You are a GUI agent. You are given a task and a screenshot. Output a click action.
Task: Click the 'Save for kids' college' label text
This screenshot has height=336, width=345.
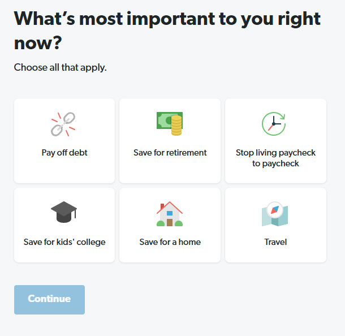(x=64, y=242)
